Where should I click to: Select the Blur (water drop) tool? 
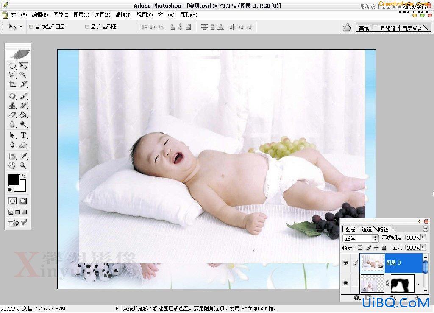(x=12, y=124)
